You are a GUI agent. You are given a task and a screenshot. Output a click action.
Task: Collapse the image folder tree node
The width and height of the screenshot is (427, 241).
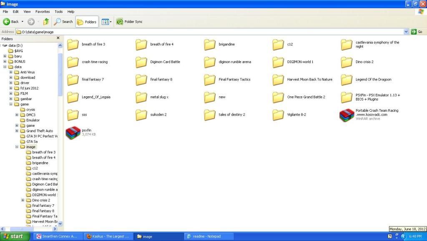click(17, 147)
